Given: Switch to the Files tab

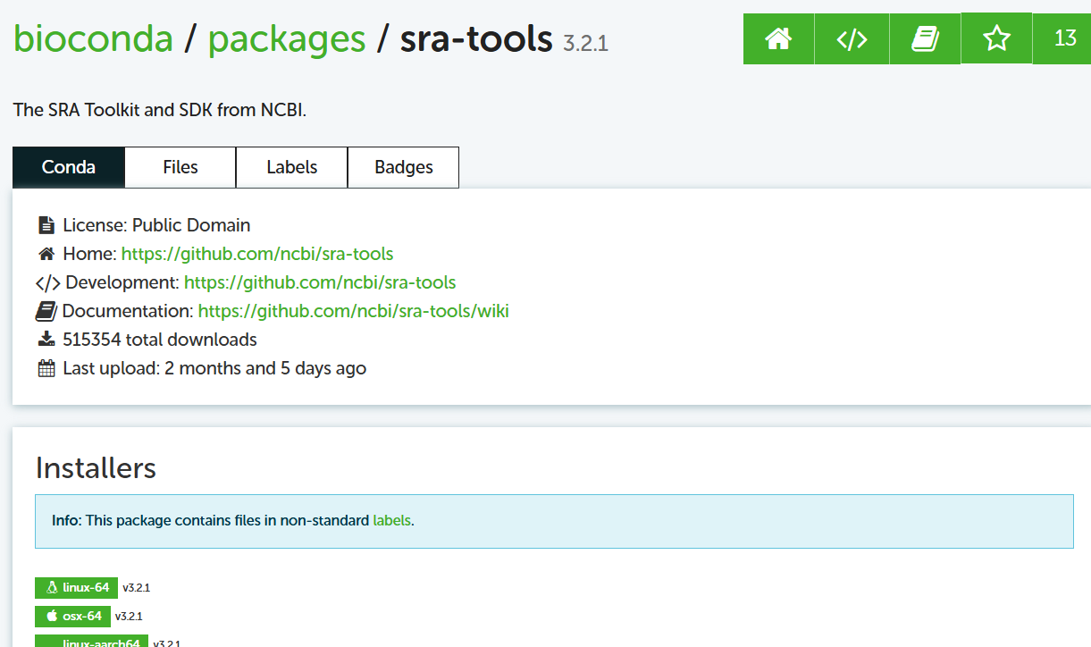Looking at the screenshot, I should 180,167.
